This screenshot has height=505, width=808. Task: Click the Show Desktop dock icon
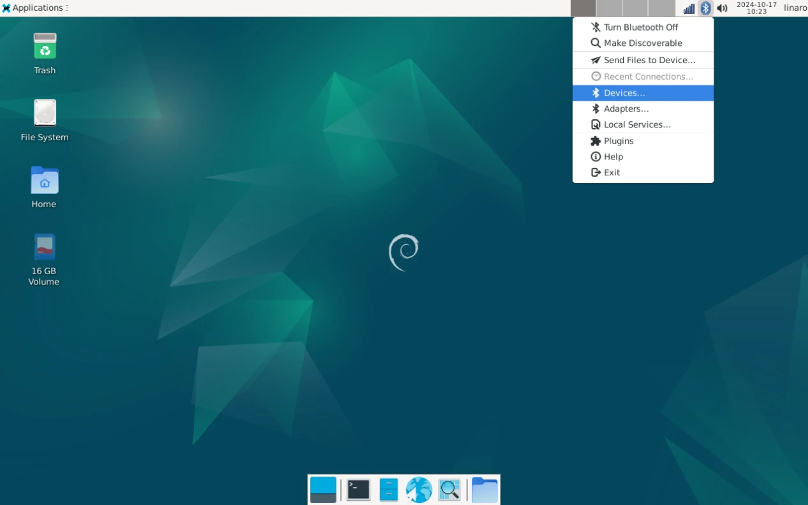pos(323,490)
